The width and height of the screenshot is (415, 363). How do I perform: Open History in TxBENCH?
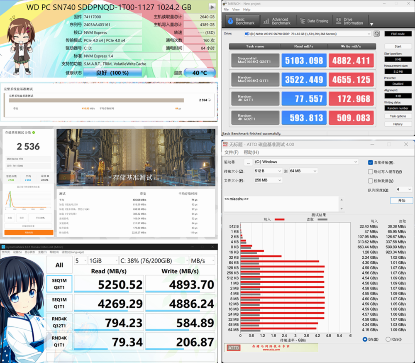point(398,124)
